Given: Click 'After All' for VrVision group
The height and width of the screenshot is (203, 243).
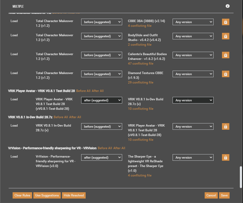Looking at the screenshot, I should point(119,148).
